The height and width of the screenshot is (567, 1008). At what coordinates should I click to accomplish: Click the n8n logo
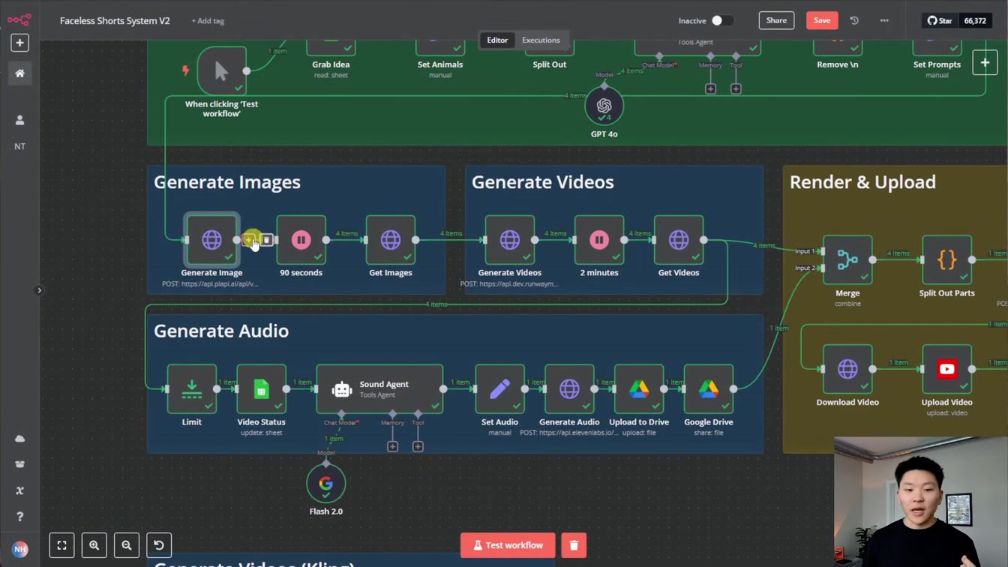tap(19, 20)
